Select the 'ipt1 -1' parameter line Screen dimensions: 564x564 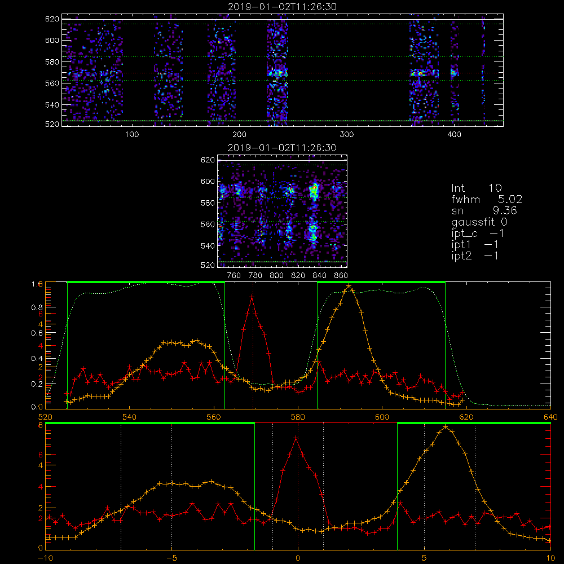coord(475,245)
